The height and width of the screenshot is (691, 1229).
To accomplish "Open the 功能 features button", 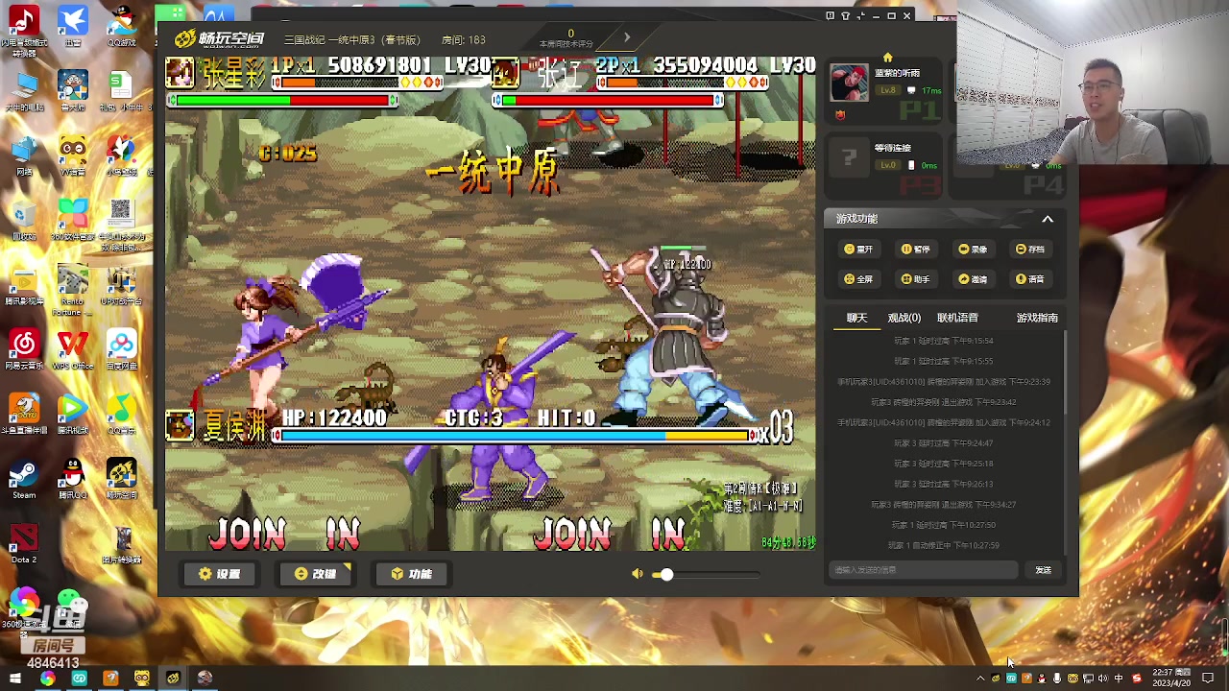I will [411, 574].
